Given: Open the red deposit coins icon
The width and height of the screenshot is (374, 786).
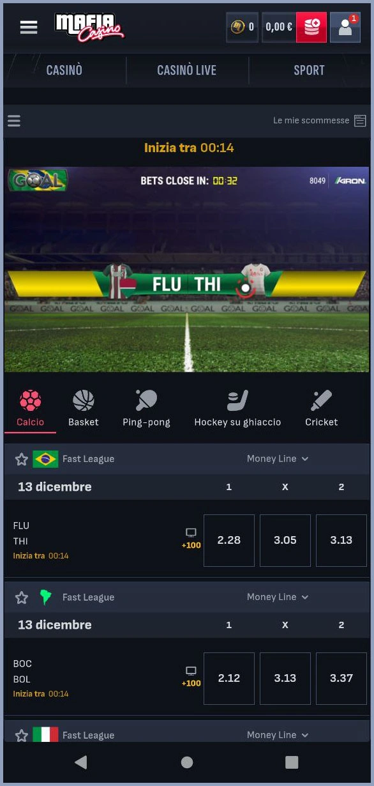Looking at the screenshot, I should (x=311, y=27).
